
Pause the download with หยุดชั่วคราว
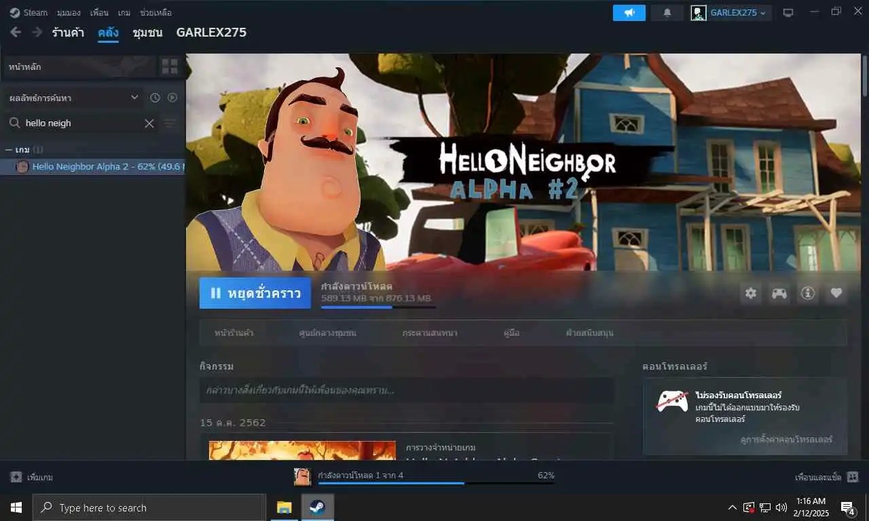(x=255, y=293)
